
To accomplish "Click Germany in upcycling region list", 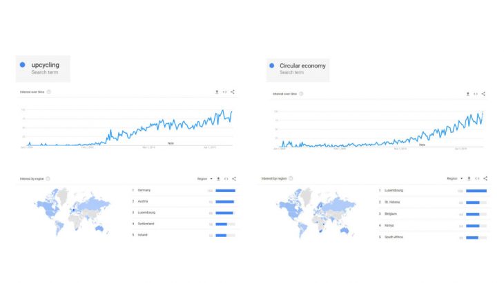I will (x=144, y=190).
